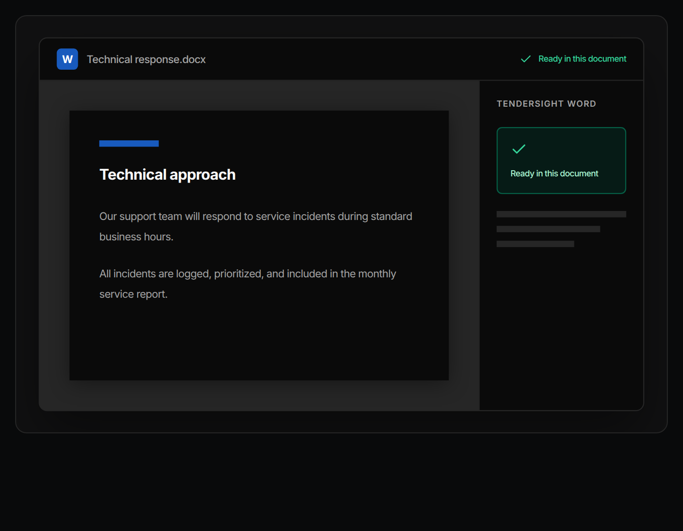The height and width of the screenshot is (531, 683).
Task: Click the blue Word W icon
Action: coord(67,59)
